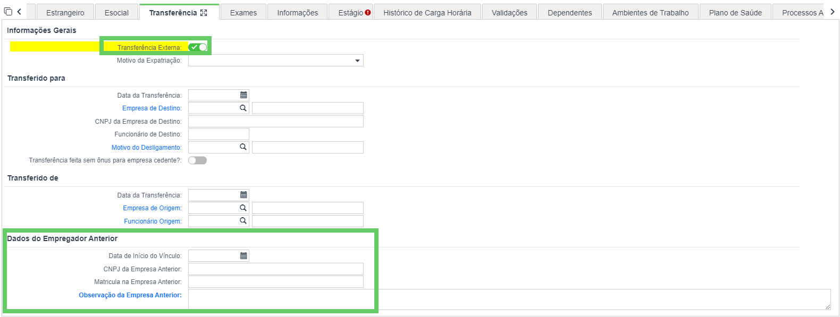Click Empresa de Origem description field
This screenshot has width=840, height=317.
(x=308, y=208)
